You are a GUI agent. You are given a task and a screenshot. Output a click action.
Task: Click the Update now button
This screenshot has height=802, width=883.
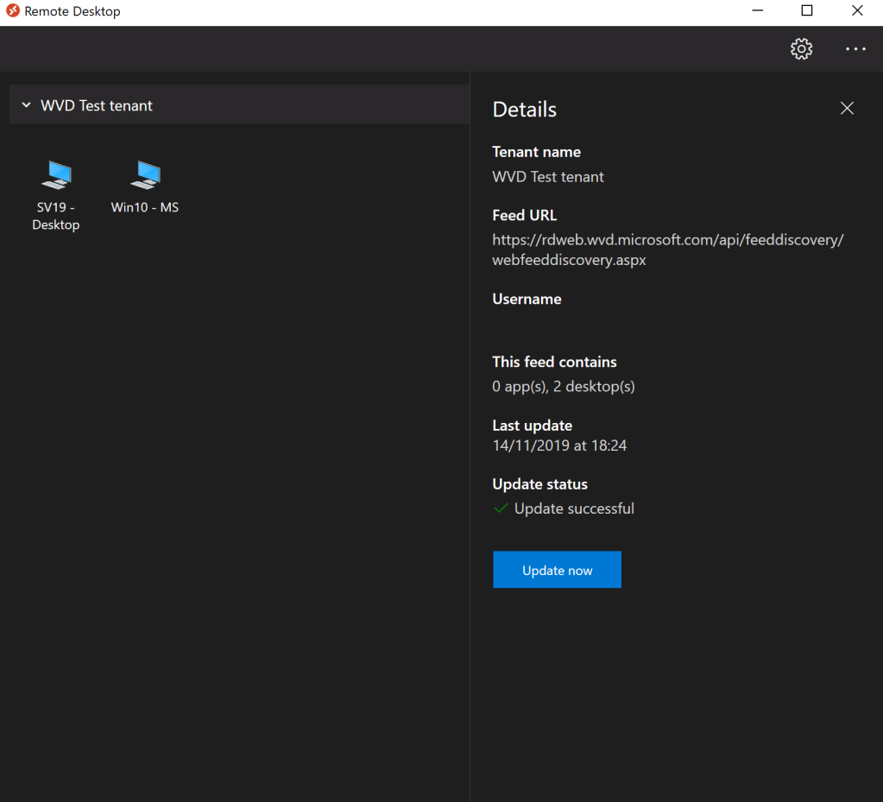tap(557, 570)
